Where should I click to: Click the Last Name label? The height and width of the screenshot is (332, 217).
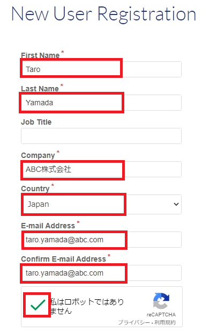(40, 89)
